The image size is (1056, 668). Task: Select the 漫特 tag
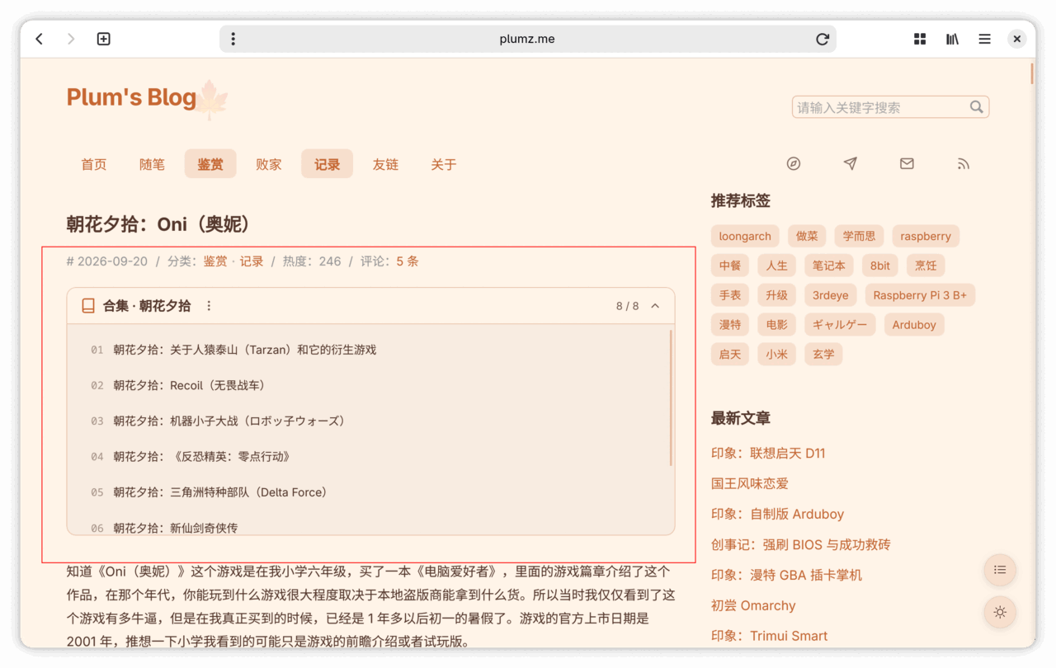[x=730, y=325]
